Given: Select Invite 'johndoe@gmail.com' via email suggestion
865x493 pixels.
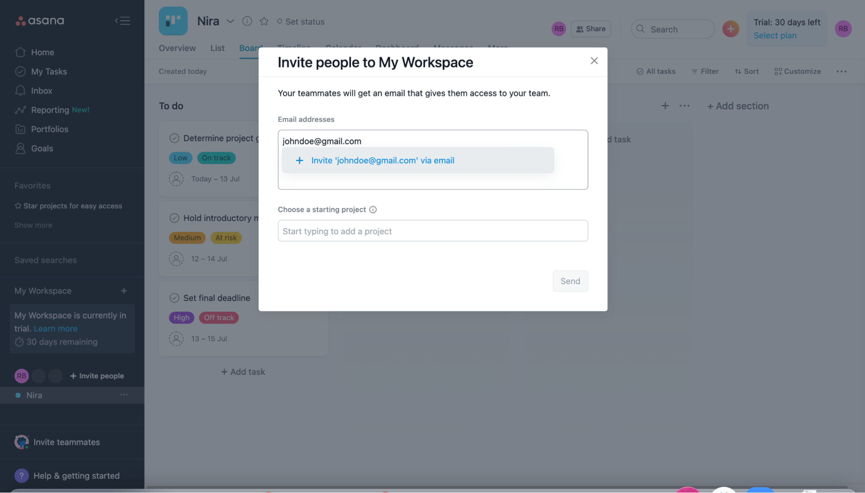Looking at the screenshot, I should point(418,160).
